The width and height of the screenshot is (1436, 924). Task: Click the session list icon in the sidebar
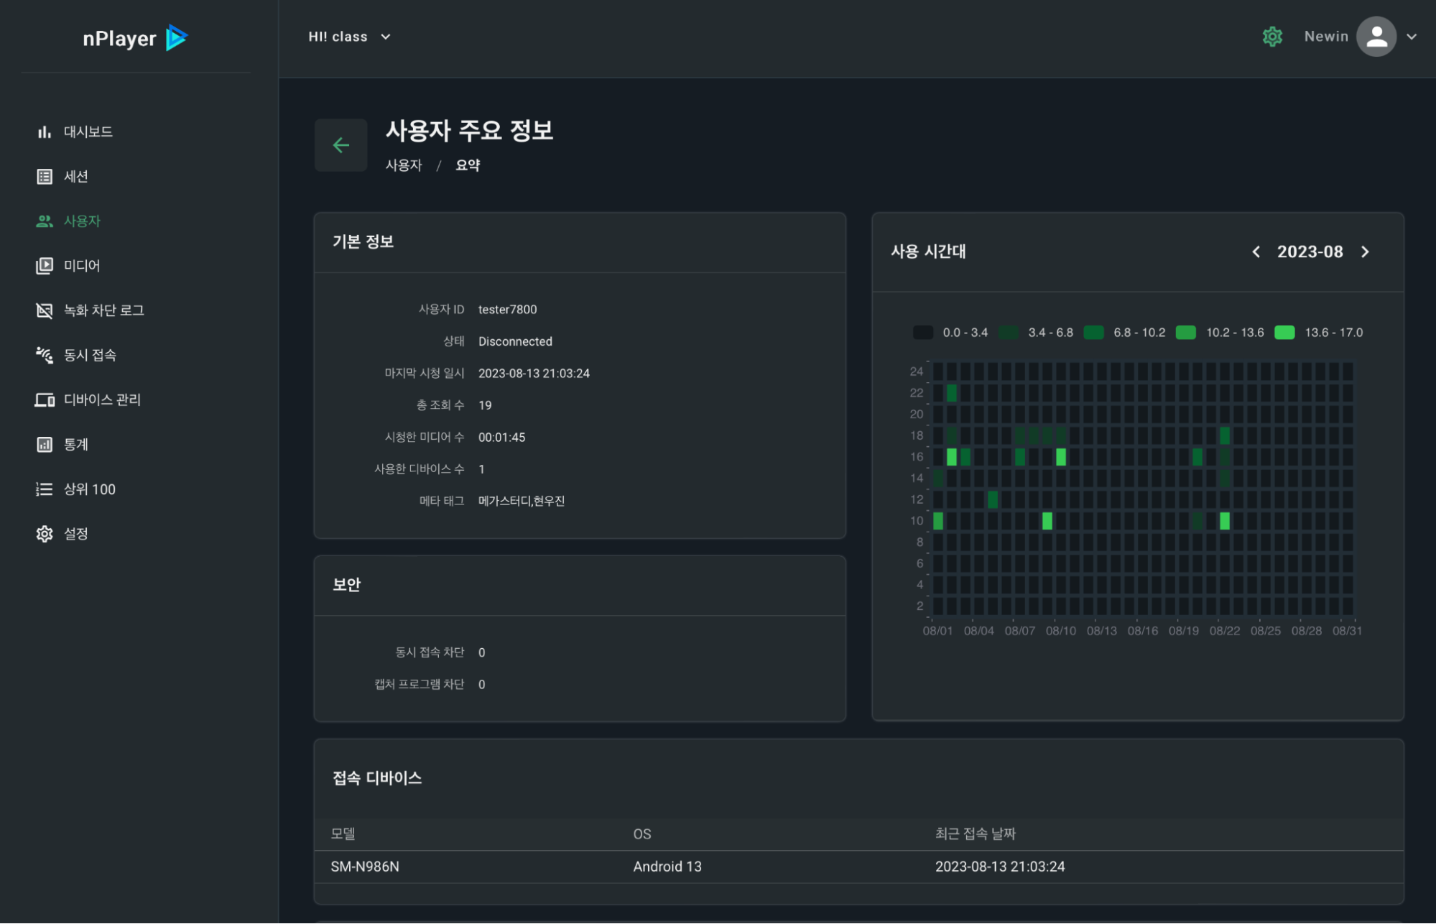click(45, 177)
